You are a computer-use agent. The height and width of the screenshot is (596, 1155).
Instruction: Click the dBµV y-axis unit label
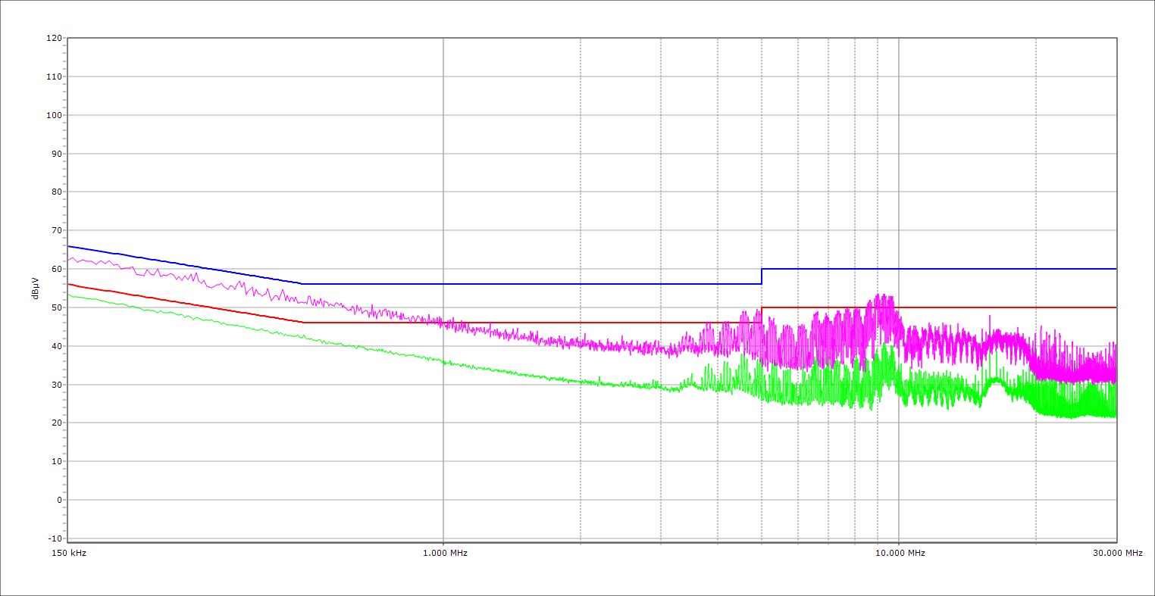point(35,288)
